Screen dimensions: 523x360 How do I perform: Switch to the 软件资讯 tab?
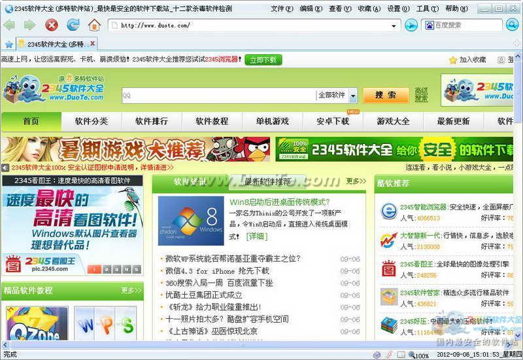[x=190, y=182]
